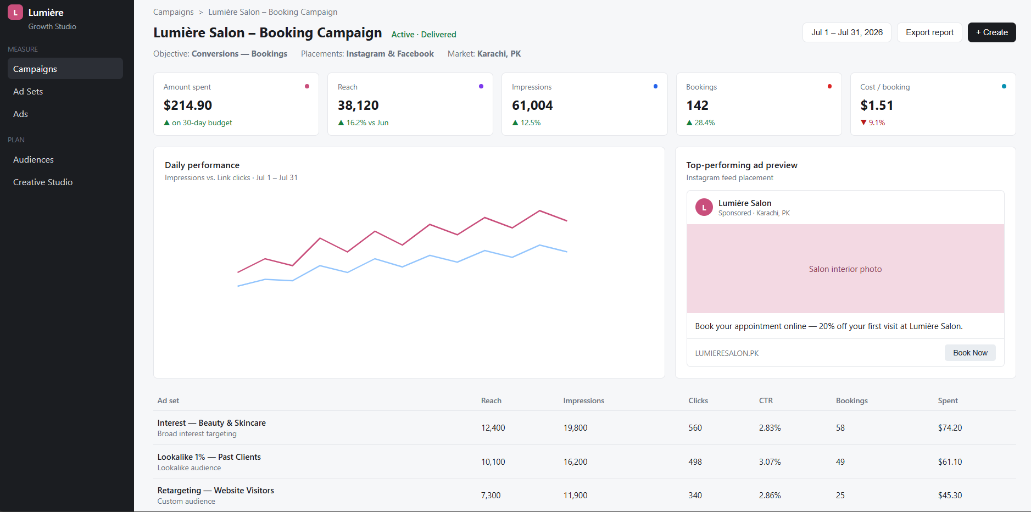Click the + Create button
Screen dimensions: 1031x512
pyautogui.click(x=992, y=32)
